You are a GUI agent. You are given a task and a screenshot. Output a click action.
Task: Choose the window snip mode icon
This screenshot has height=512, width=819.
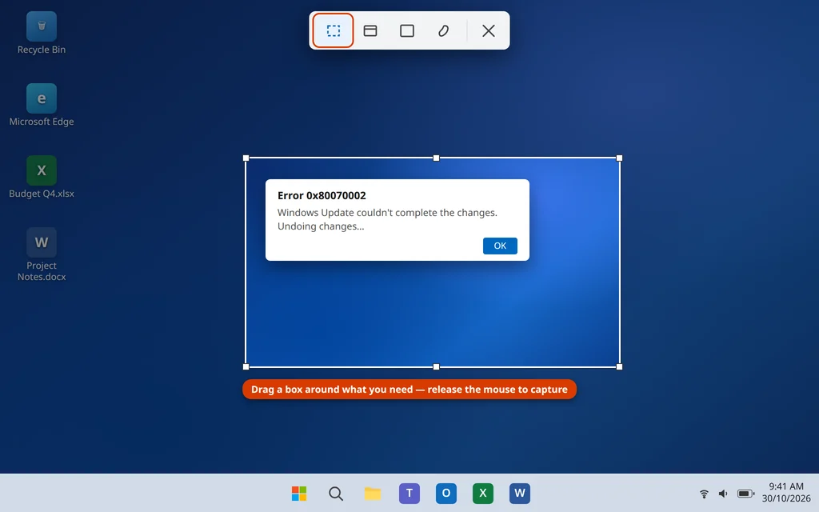[x=370, y=31]
